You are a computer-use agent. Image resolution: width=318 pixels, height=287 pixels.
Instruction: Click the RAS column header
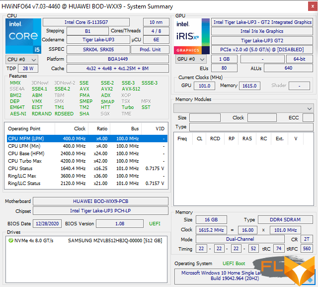(x=247, y=139)
